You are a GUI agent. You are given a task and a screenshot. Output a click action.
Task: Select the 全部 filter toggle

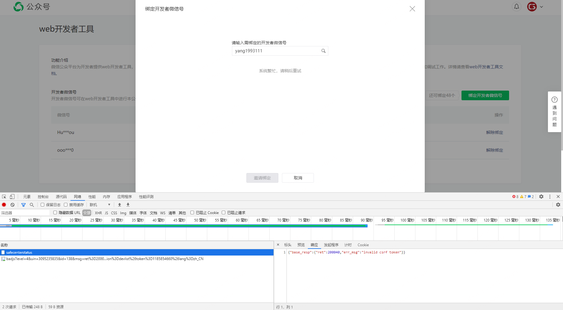tap(87, 213)
